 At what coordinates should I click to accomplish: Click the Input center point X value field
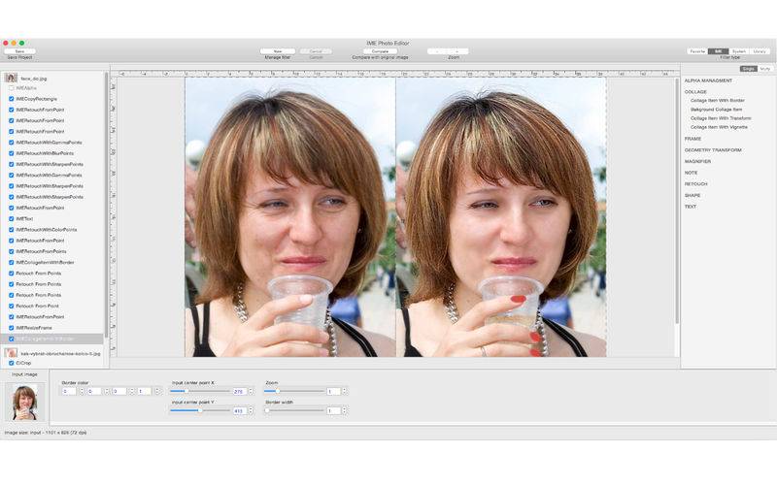tap(239, 392)
